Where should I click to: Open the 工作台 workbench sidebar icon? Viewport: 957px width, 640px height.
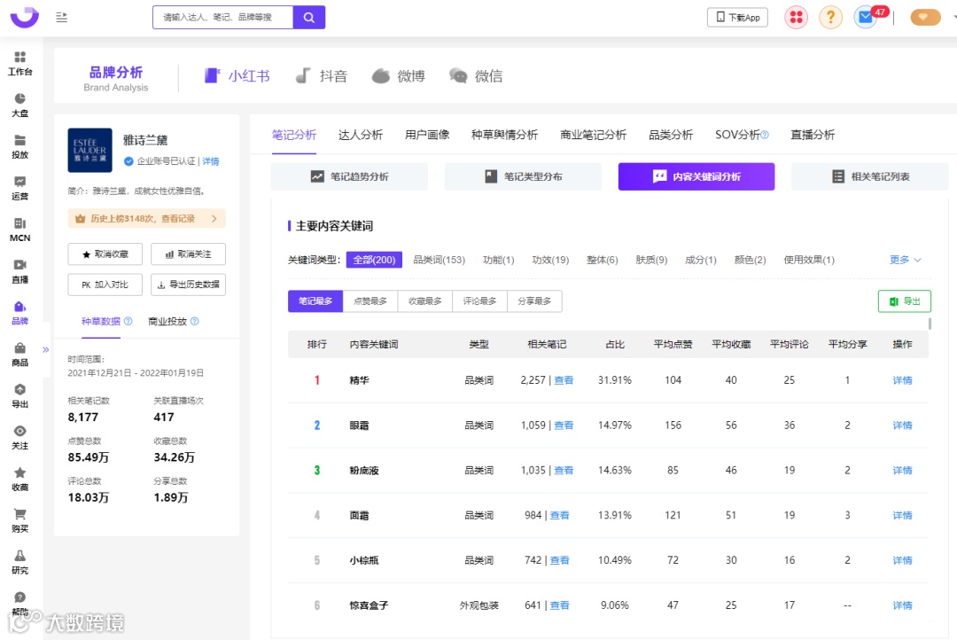tap(19, 64)
